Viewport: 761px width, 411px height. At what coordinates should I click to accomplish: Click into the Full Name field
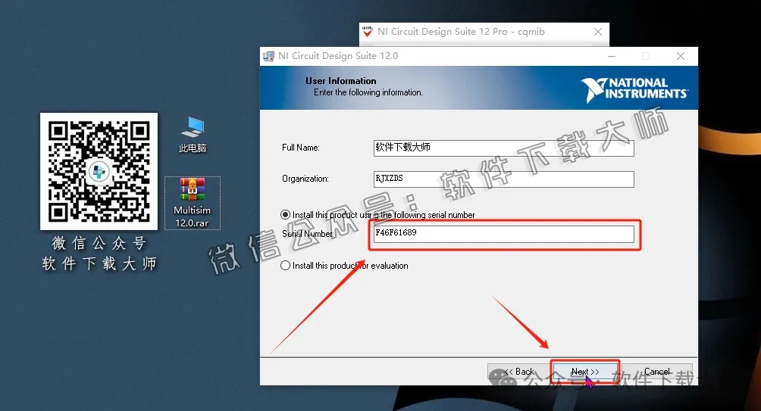tap(502, 148)
